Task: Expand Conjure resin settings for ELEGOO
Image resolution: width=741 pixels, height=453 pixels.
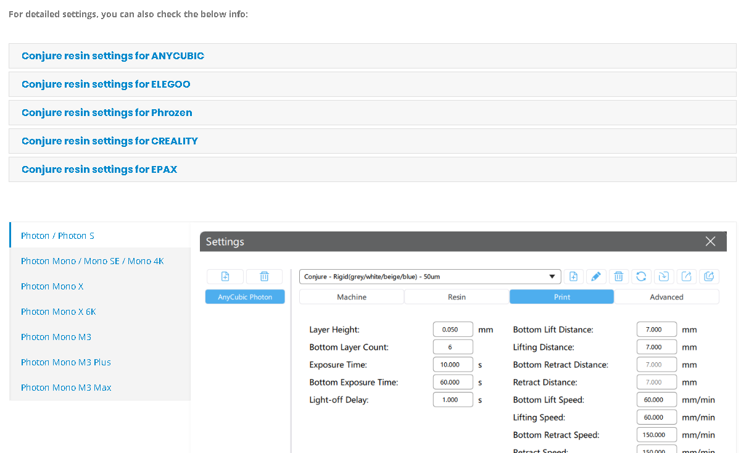Action: tap(106, 84)
